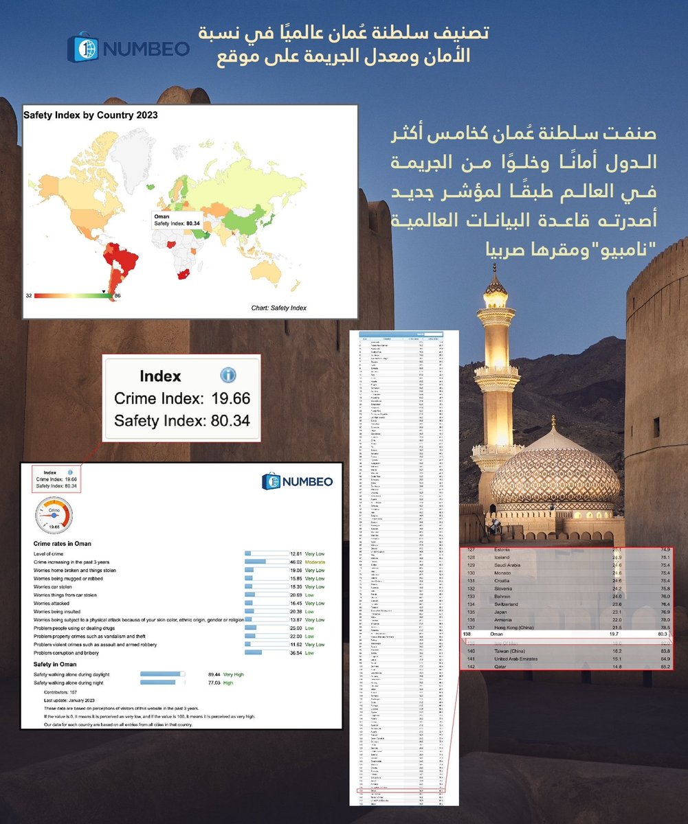
Task: Click the 'Safety Index by Country 2023' title
Action: [x=91, y=115]
